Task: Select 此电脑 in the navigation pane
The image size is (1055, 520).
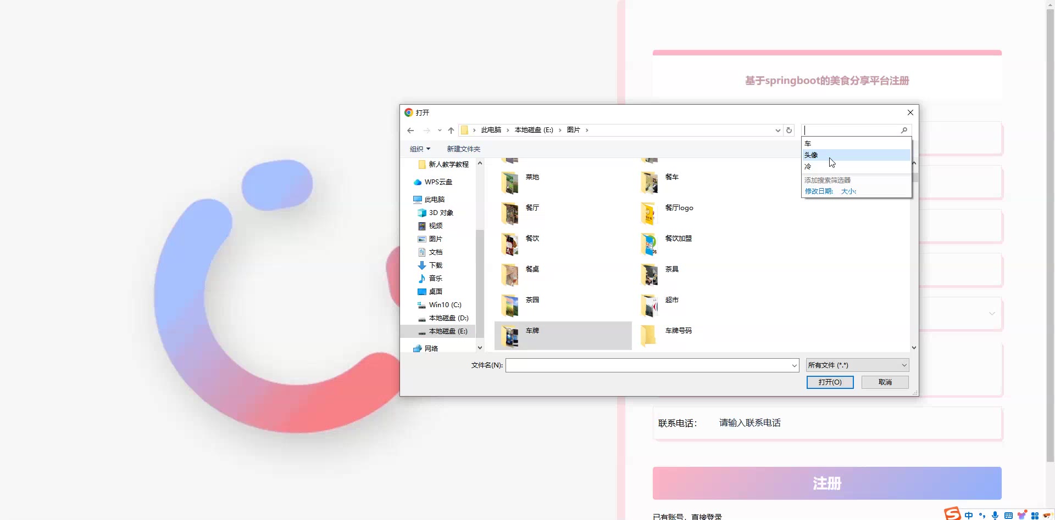Action: [x=429, y=200]
